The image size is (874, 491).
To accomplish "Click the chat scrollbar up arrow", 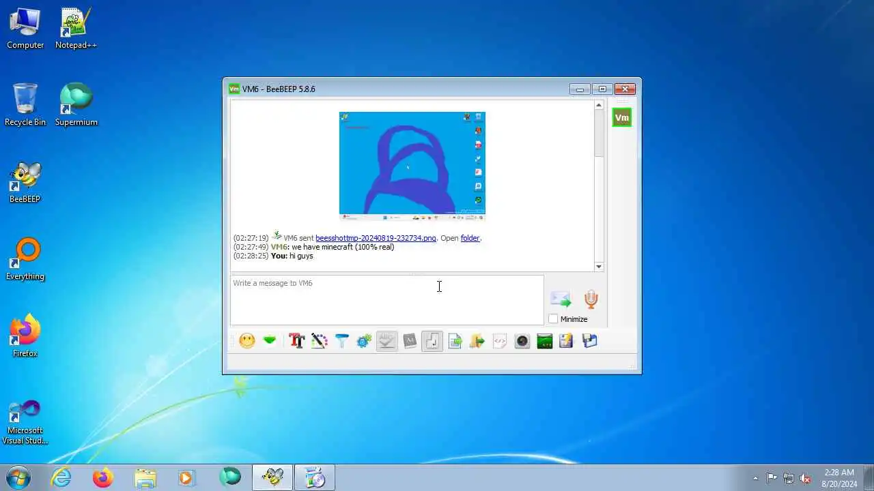I will [599, 105].
